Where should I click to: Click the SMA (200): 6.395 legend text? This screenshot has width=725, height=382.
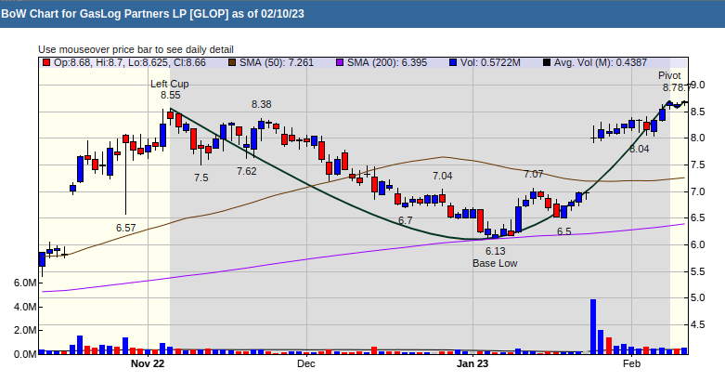387,62
